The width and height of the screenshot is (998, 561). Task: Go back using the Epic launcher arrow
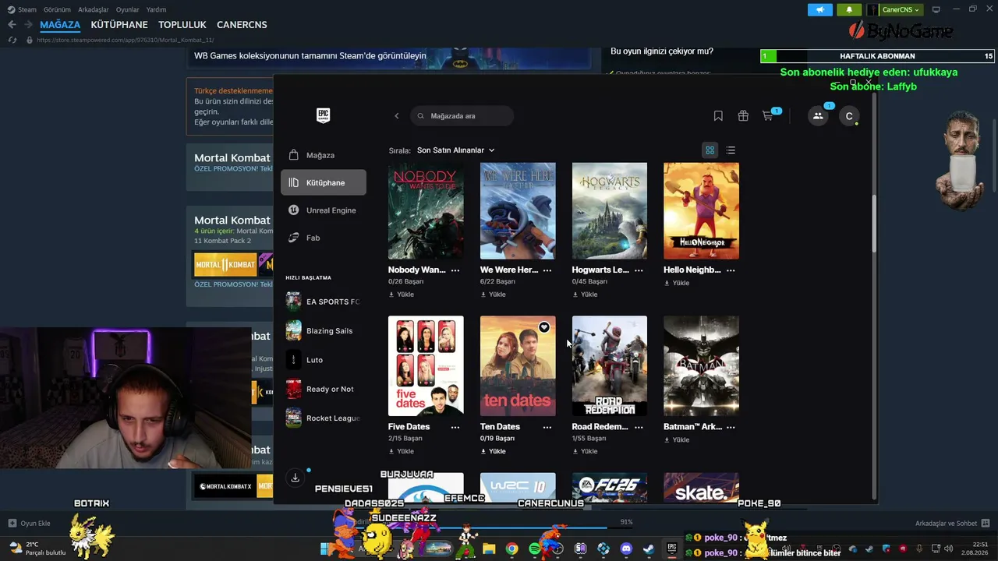[396, 116]
